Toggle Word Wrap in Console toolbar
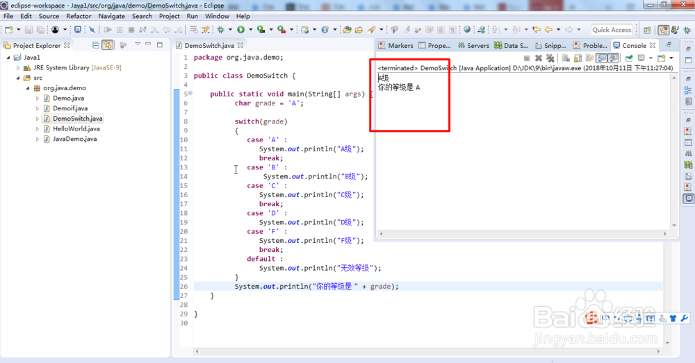Image resolution: width=695 pixels, height=363 pixels. click(x=589, y=58)
